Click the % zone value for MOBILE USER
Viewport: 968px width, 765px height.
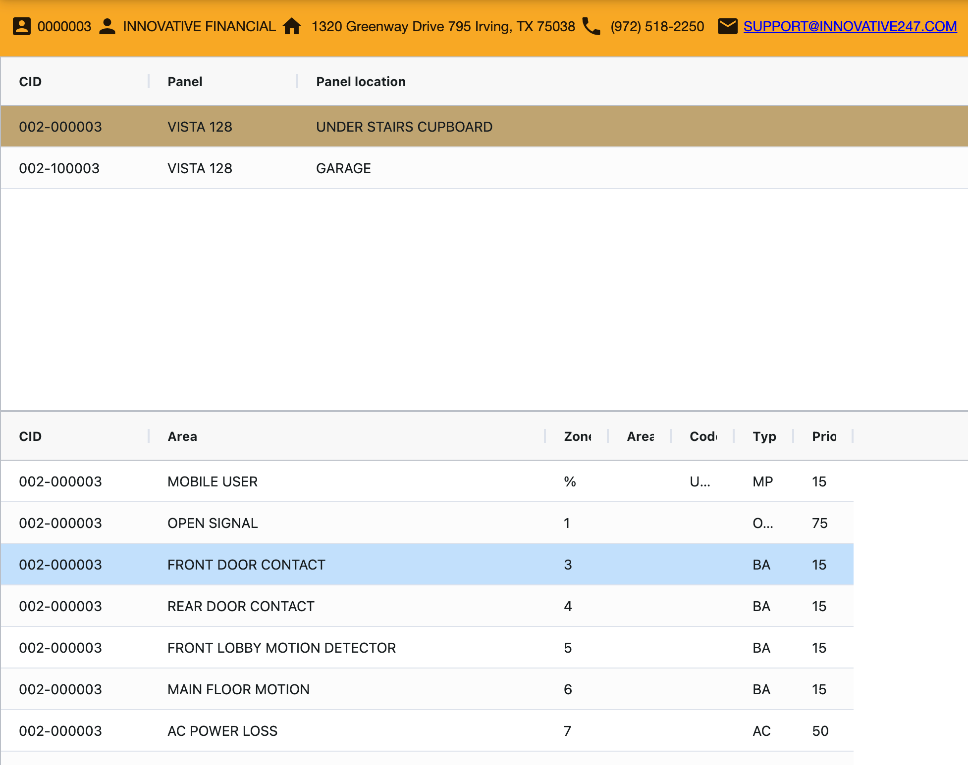570,481
